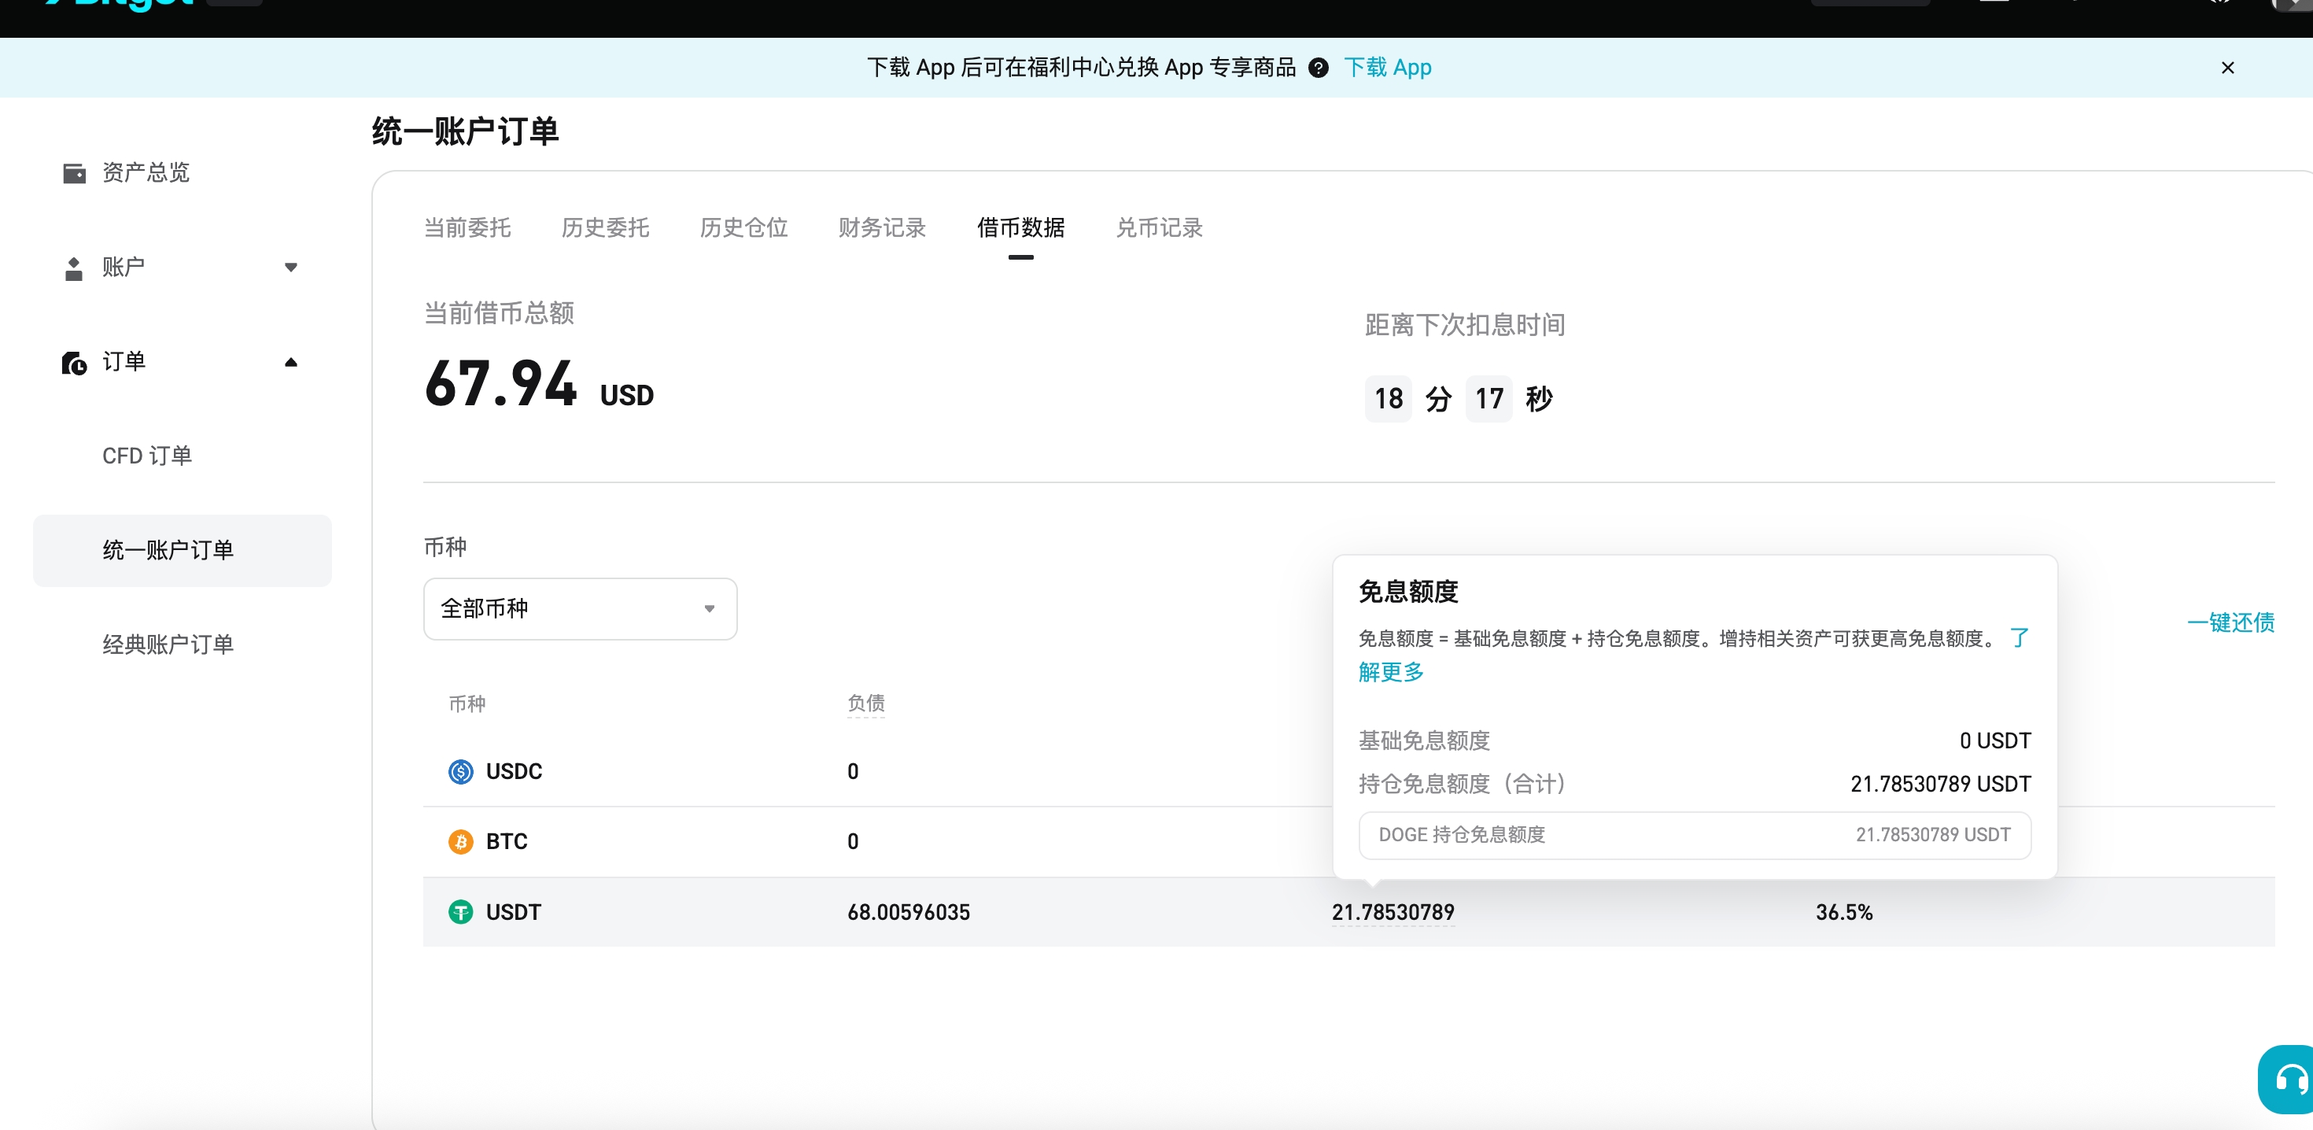Open the headset customer support widget
Image resolution: width=2313 pixels, height=1130 pixels.
point(2288,1079)
